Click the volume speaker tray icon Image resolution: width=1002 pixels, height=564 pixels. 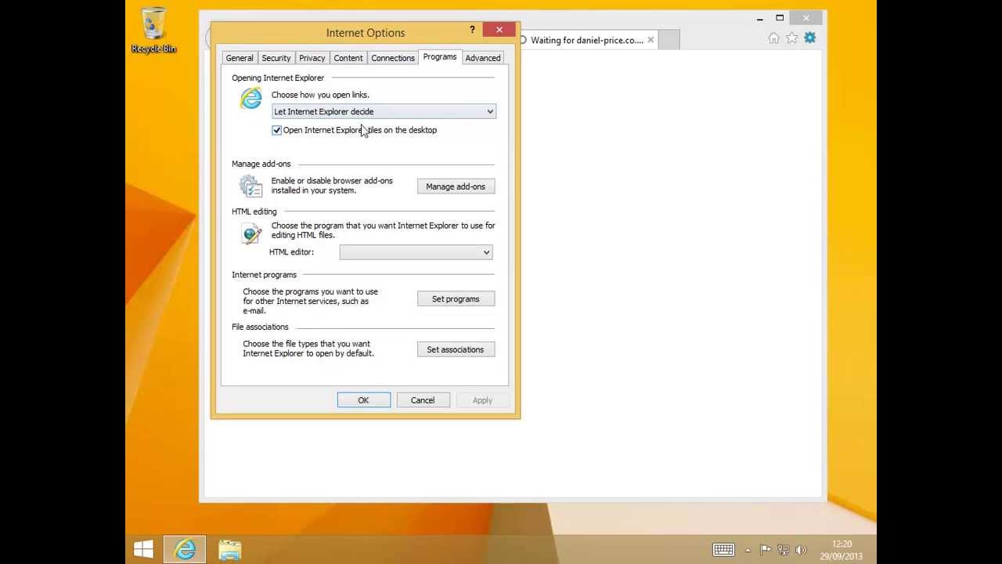click(x=801, y=550)
